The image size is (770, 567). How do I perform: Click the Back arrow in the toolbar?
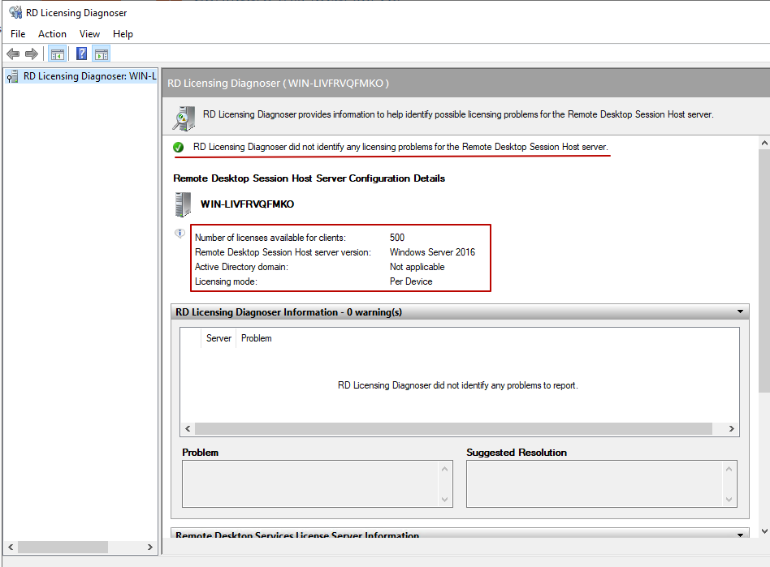(x=13, y=54)
